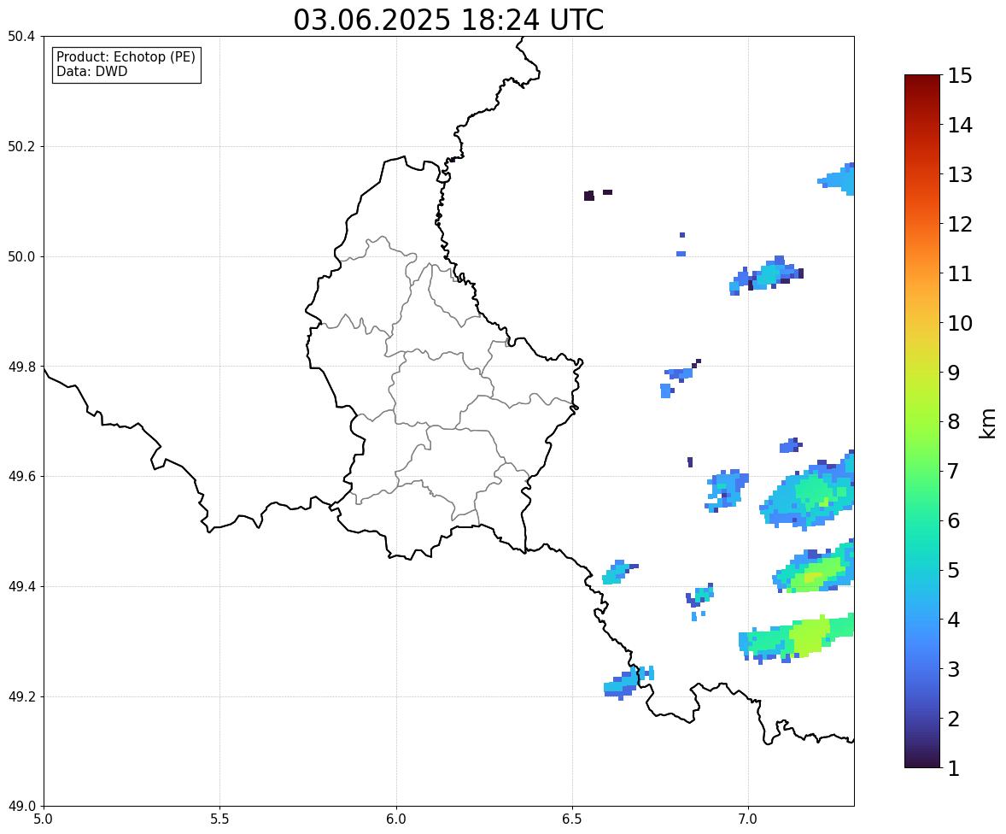Viewport: 1006px width, 834px height.
Task: Click the colorbar tick label '7'
Action: click(954, 471)
